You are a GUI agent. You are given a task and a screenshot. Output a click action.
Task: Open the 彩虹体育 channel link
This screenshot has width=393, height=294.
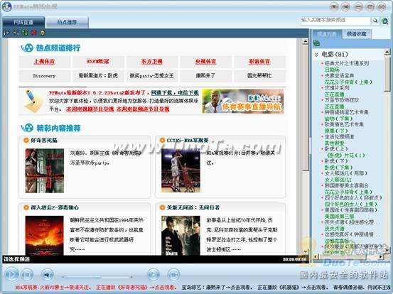point(259,62)
